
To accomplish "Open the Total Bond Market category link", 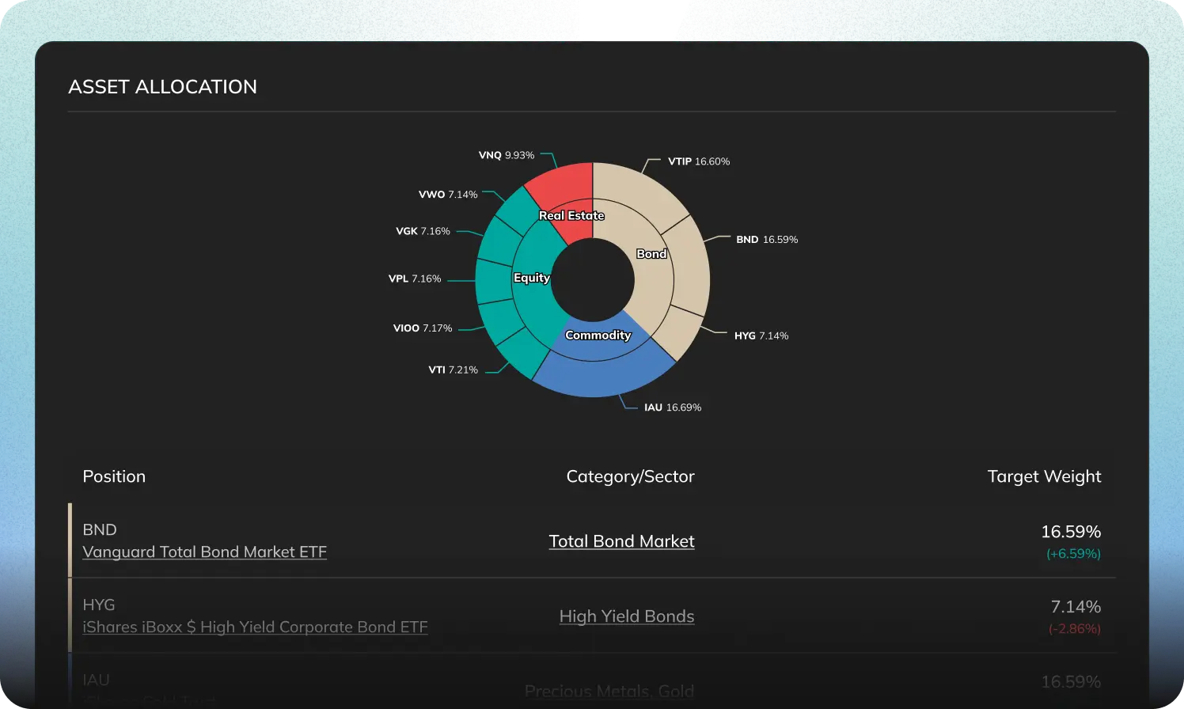I will pos(622,541).
